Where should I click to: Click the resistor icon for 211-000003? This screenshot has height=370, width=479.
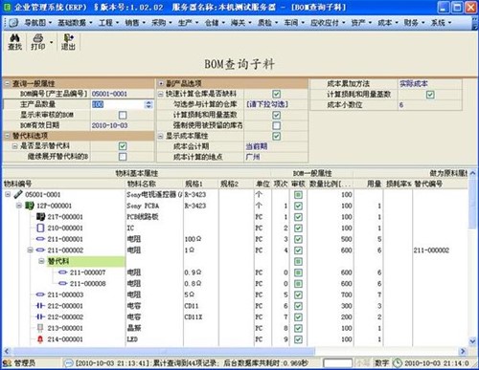point(40,294)
